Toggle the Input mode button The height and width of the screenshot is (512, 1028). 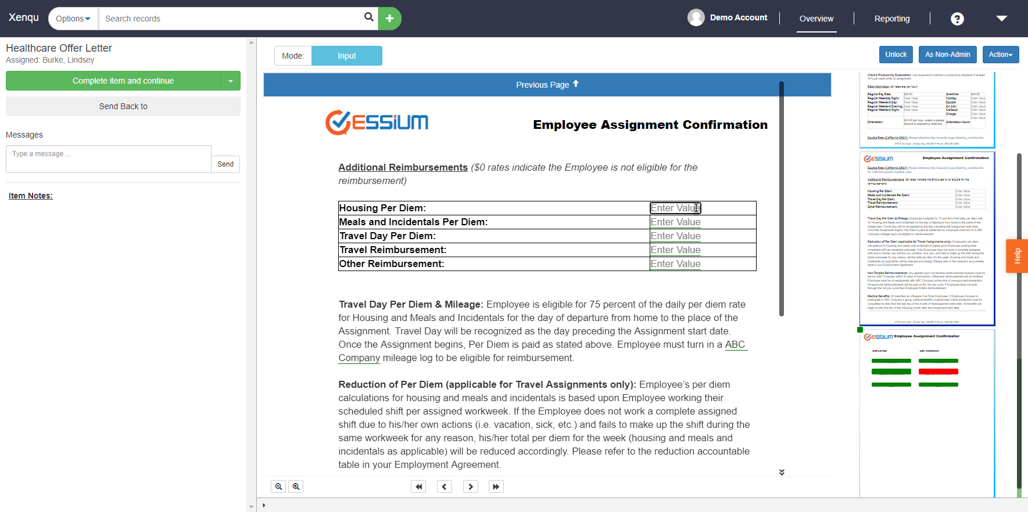point(347,56)
